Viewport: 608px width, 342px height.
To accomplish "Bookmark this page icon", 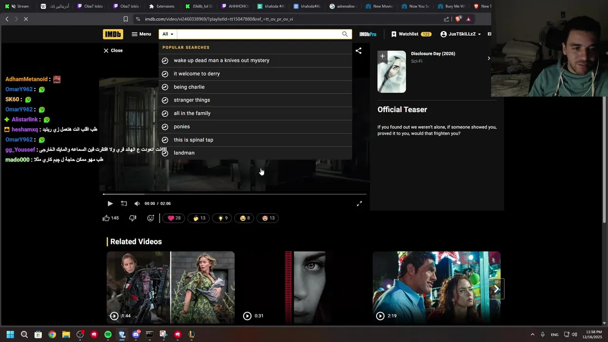I will [125, 19].
